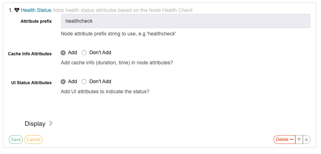Save the Health Status configuration
Image resolution: width=321 pixels, height=154 pixels.
16,140
